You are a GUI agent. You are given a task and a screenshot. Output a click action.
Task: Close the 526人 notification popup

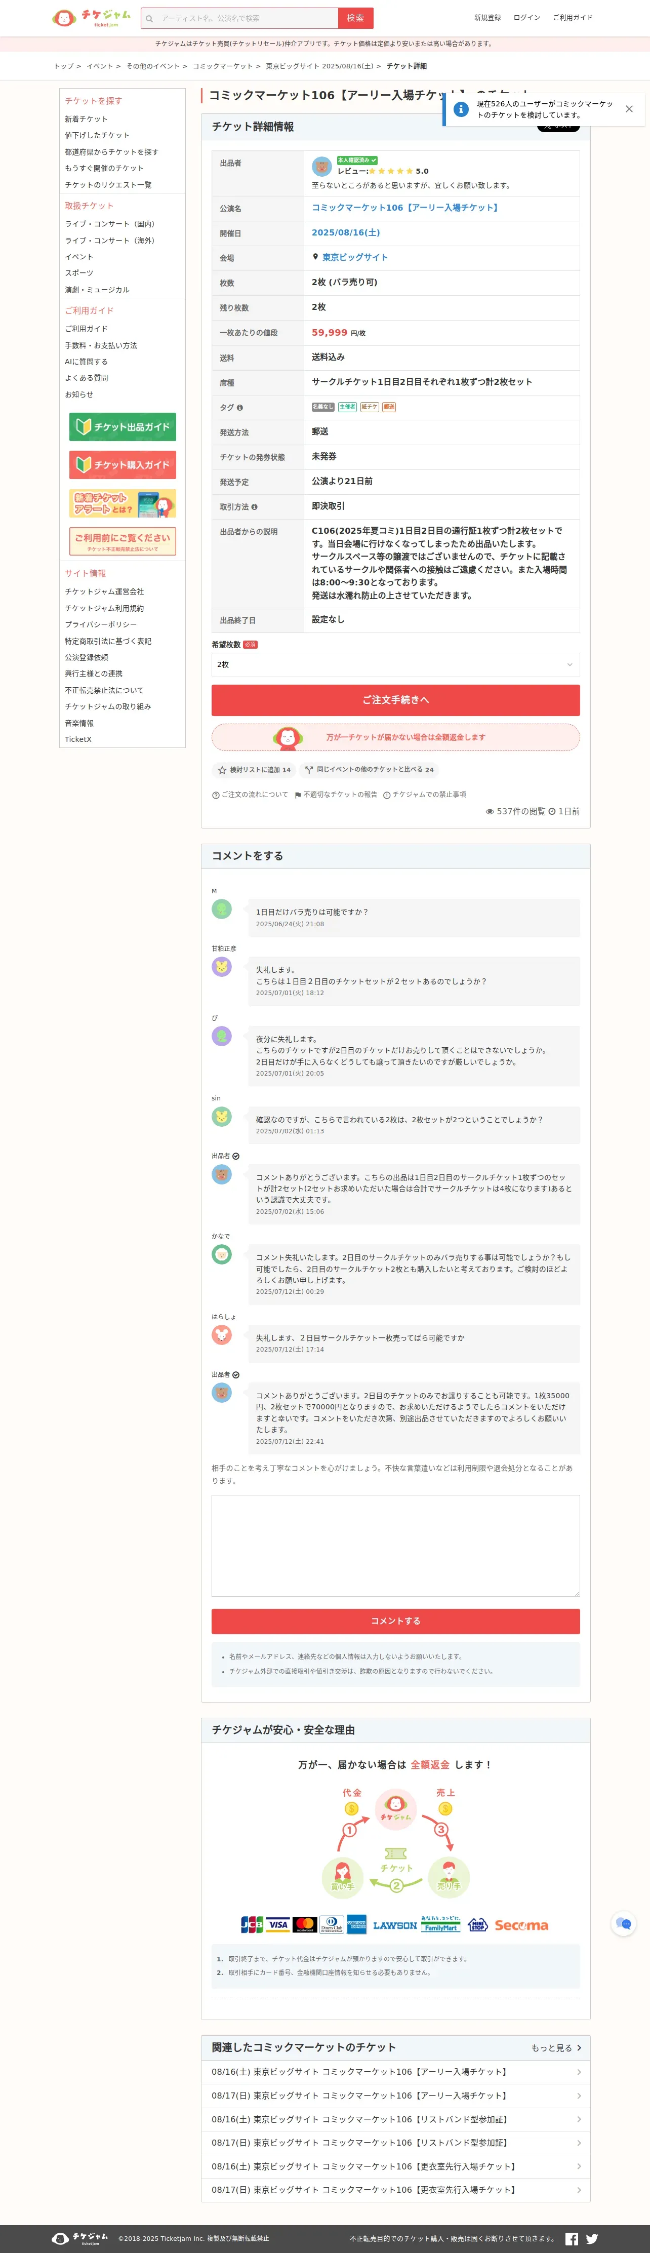click(629, 109)
